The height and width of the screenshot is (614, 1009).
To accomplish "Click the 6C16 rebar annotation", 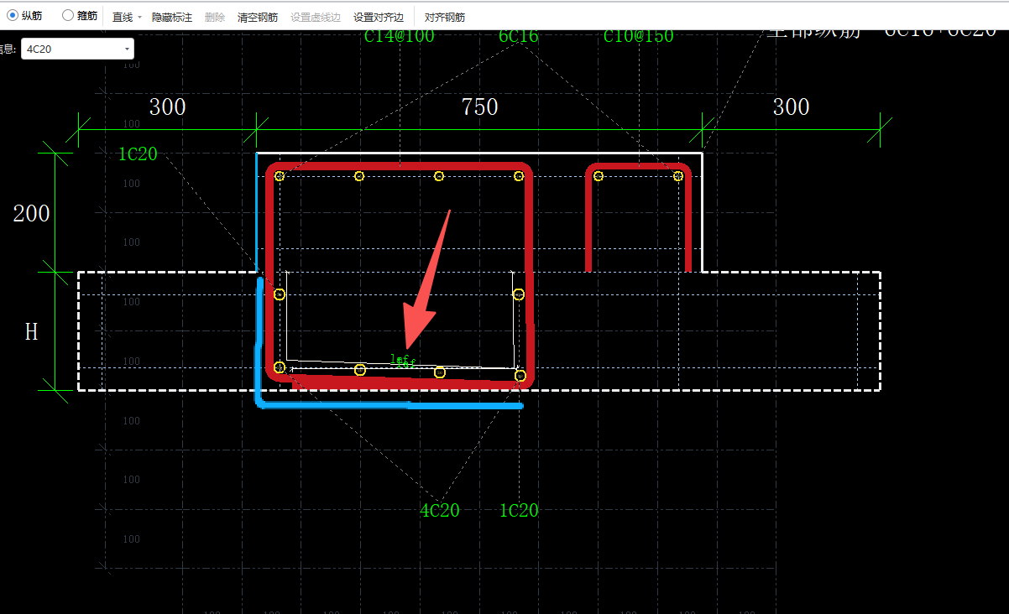I will [x=518, y=36].
